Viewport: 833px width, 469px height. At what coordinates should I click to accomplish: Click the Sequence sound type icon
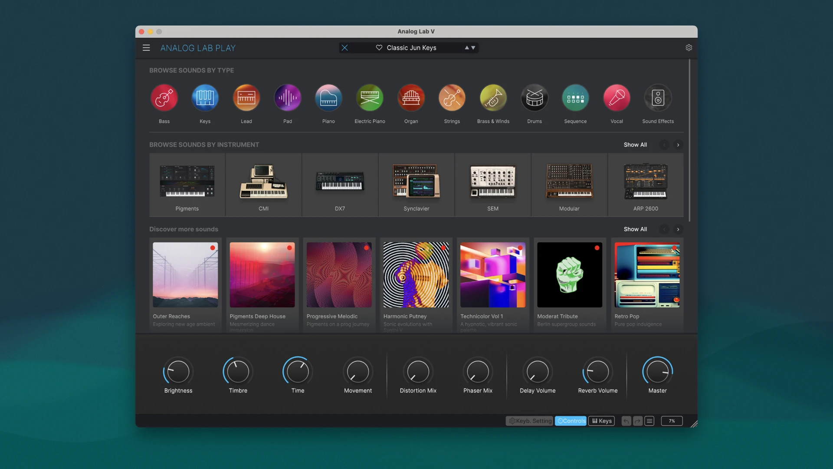[x=575, y=98]
